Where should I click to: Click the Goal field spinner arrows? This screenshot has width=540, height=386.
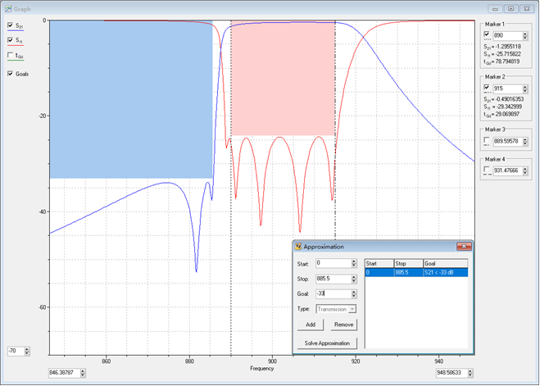[353, 293]
